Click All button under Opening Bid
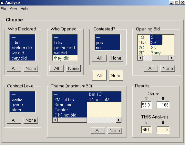This screenshot has width=185, height=145. point(151,68)
